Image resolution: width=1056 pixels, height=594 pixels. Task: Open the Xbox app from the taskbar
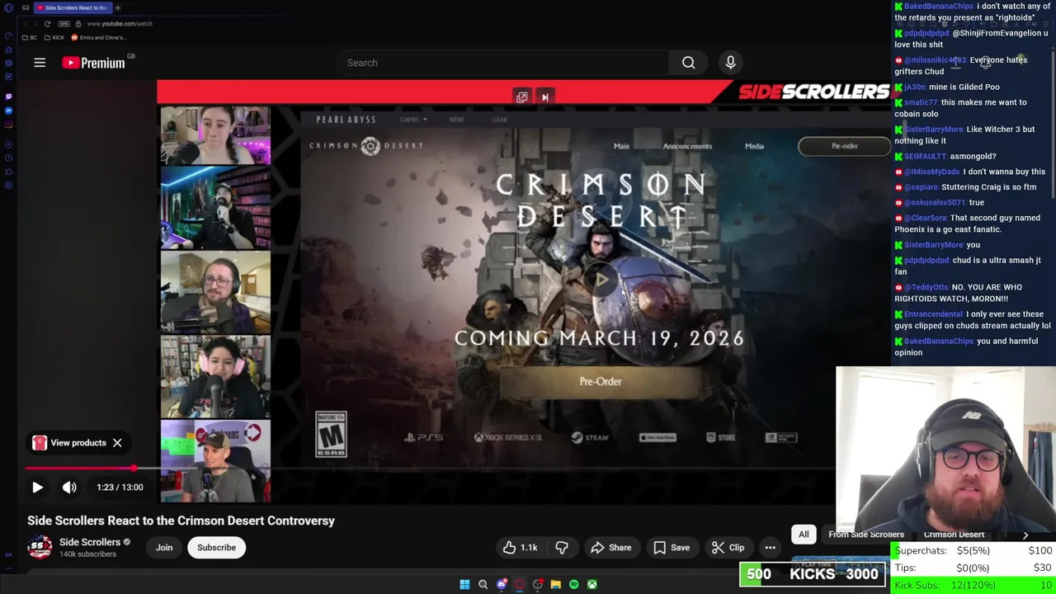pos(592,585)
